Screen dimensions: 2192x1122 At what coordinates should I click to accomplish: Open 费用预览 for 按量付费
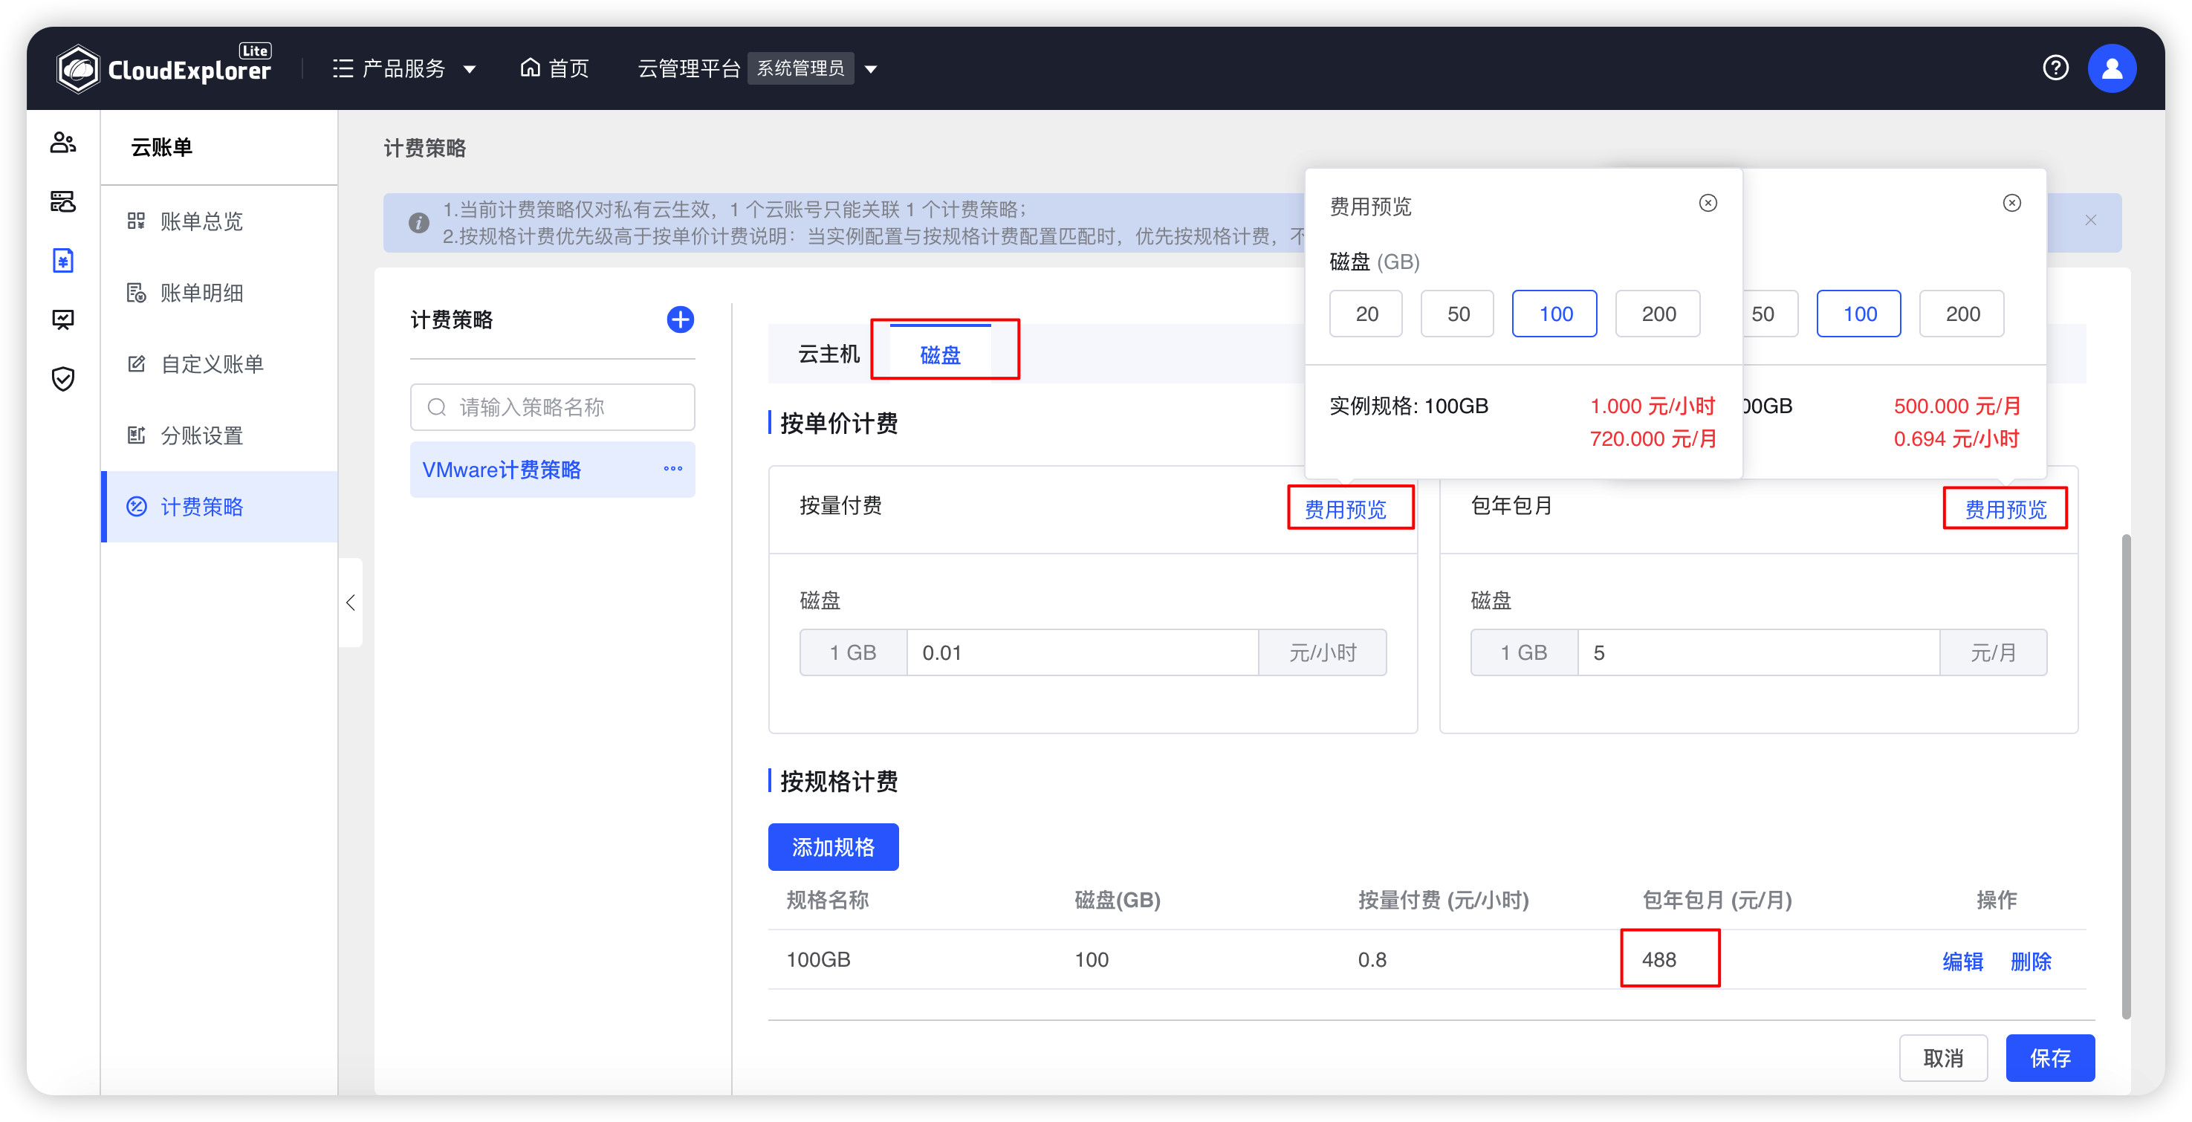1346,510
